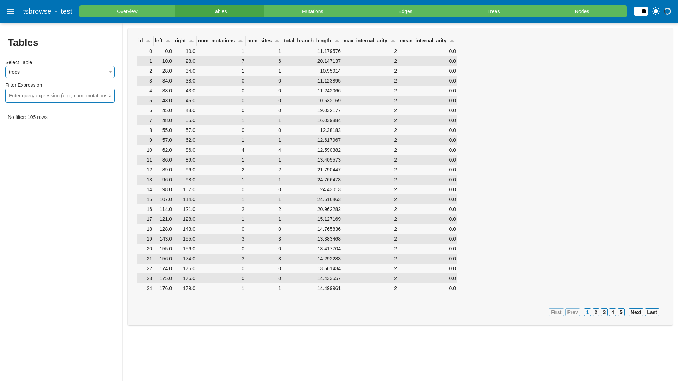Sort by num_mutations column arrow
Screen dimensions: 678x381
[x=240, y=41]
